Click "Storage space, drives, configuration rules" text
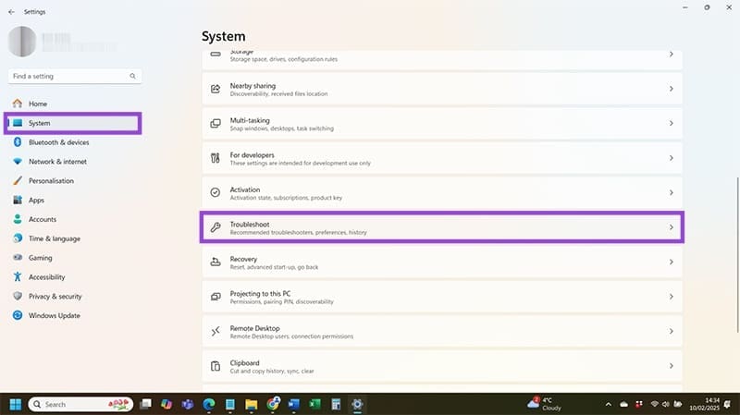The width and height of the screenshot is (740, 415). 284,59
